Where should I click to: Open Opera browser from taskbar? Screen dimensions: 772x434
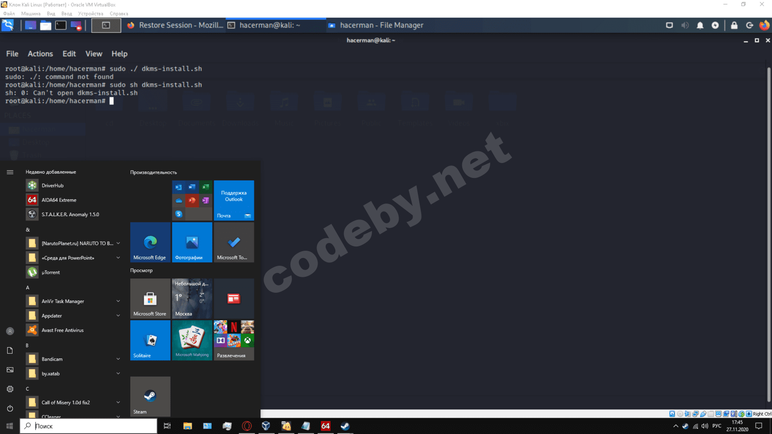coord(247,426)
